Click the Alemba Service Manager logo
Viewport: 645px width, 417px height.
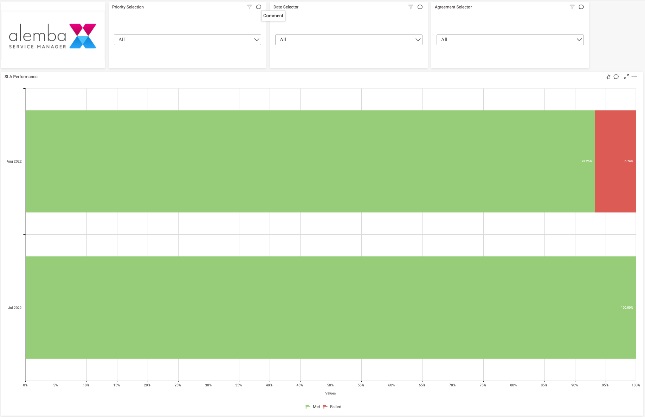[x=53, y=36]
